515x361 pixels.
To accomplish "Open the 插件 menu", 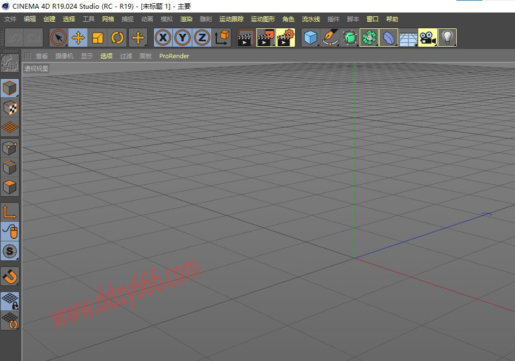I will click(334, 19).
